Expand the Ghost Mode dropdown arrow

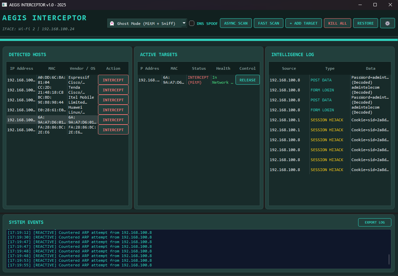(x=184, y=23)
